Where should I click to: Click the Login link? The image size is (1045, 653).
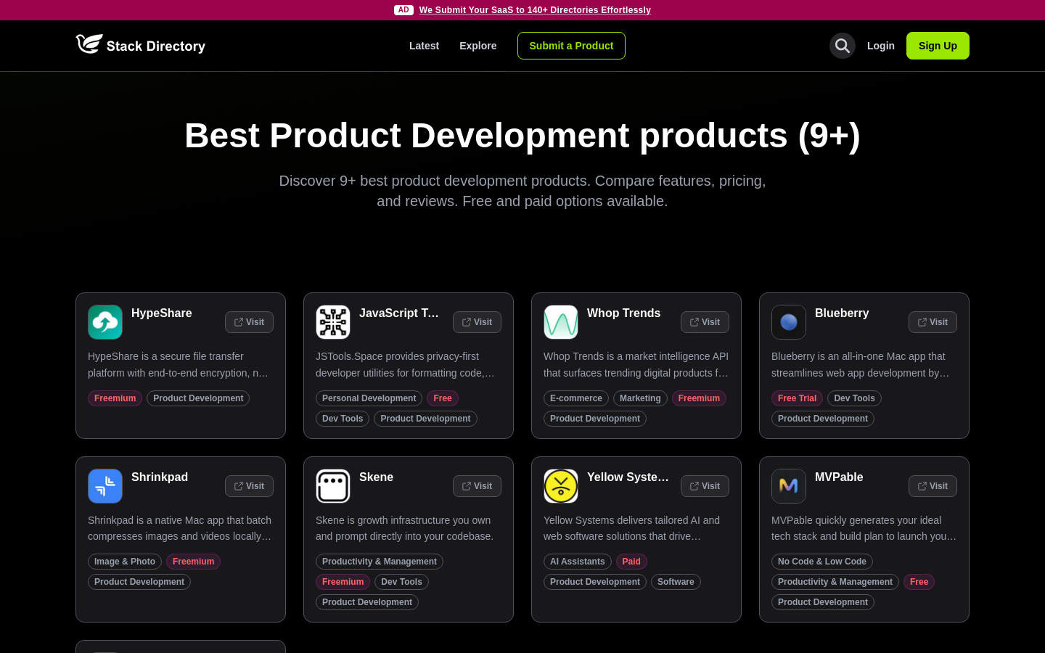881,46
